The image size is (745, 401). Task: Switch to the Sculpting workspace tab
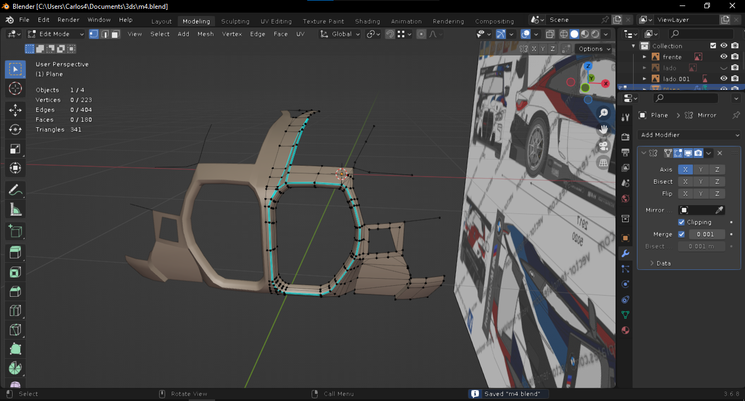(235, 21)
